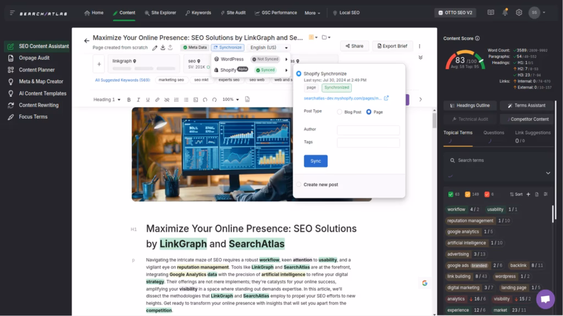
Task: Select the Page post type radio button
Action: coord(369,112)
